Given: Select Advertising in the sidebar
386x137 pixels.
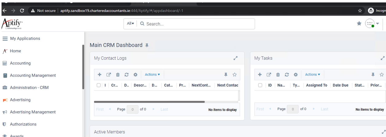Looking at the screenshot, I should [20, 100].
